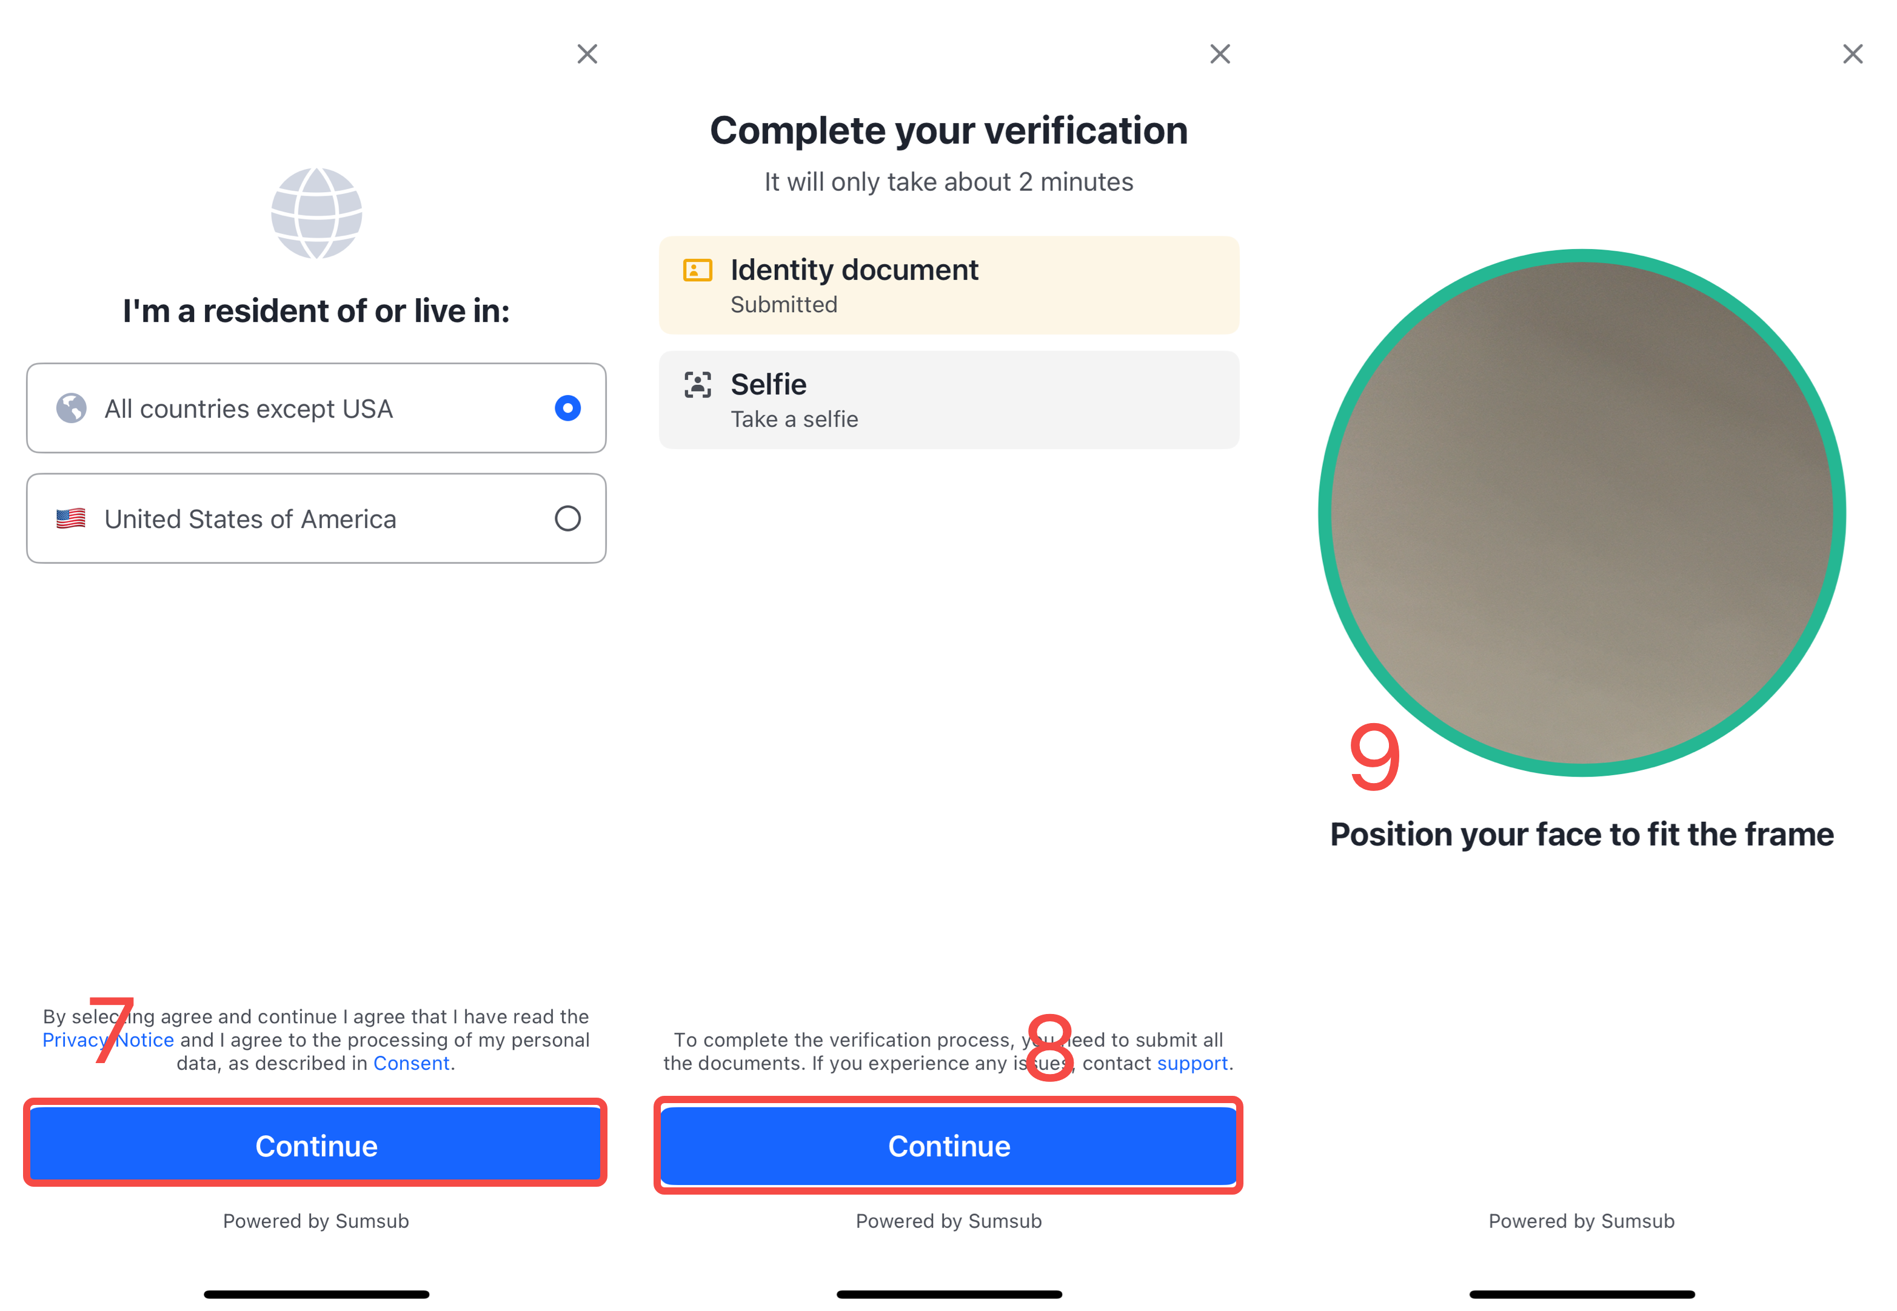Click the Identity document card icon
Viewport: 1897px width, 1311px height.
[x=698, y=270]
